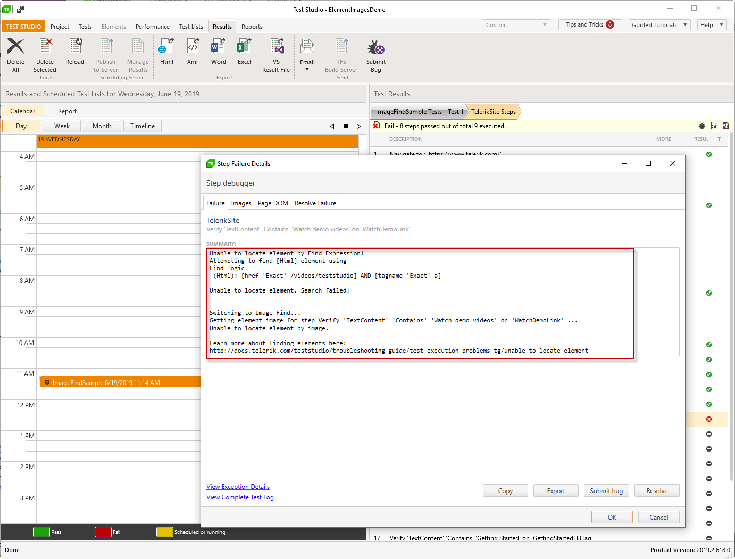Screen dimensions: 735x559
Task: Click the ribbon Submit Bug icon
Action: pos(375,47)
